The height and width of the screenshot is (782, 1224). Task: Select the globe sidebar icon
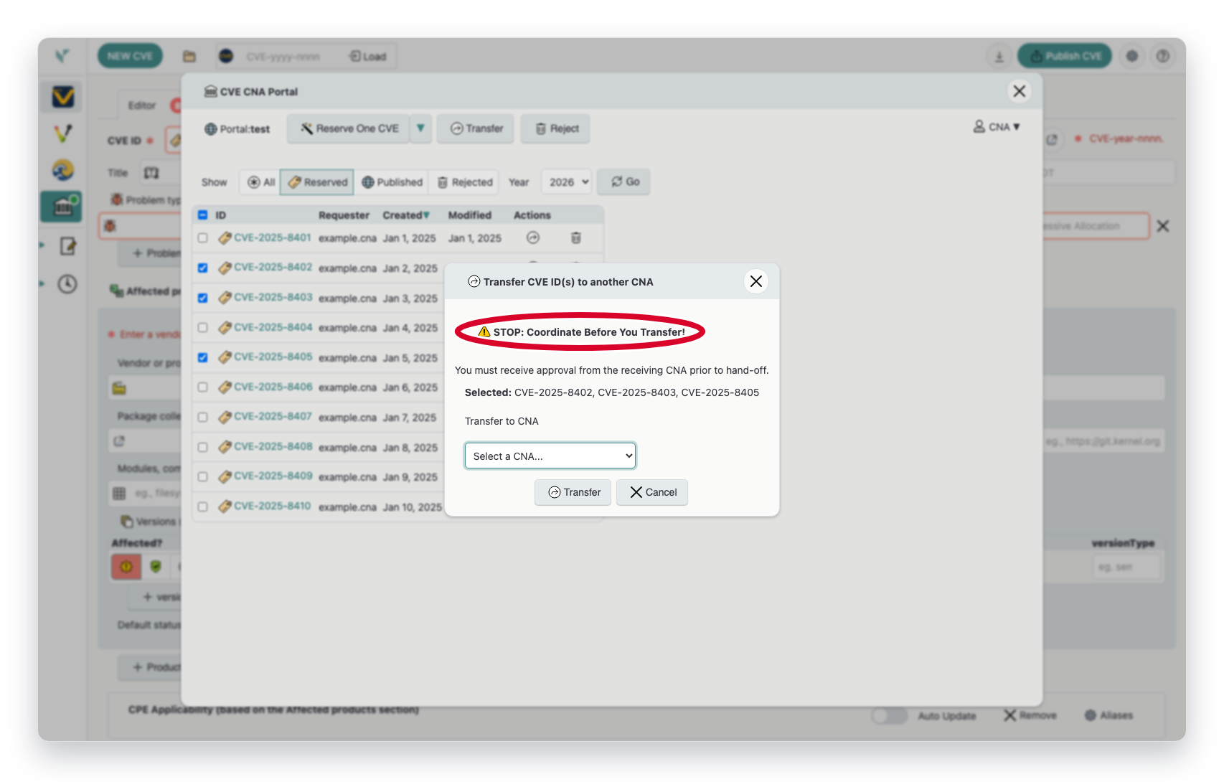click(63, 170)
